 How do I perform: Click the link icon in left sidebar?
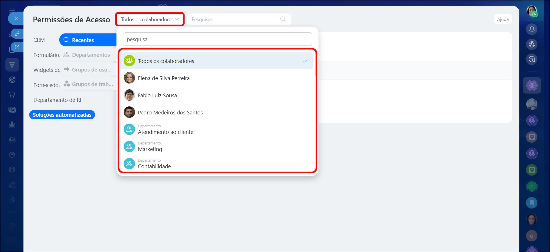17,34
